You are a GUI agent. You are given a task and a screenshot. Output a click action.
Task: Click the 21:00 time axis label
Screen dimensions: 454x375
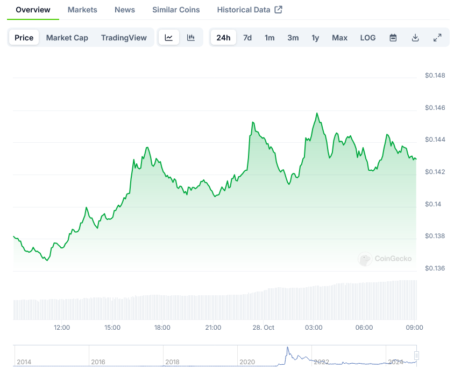tap(213, 328)
